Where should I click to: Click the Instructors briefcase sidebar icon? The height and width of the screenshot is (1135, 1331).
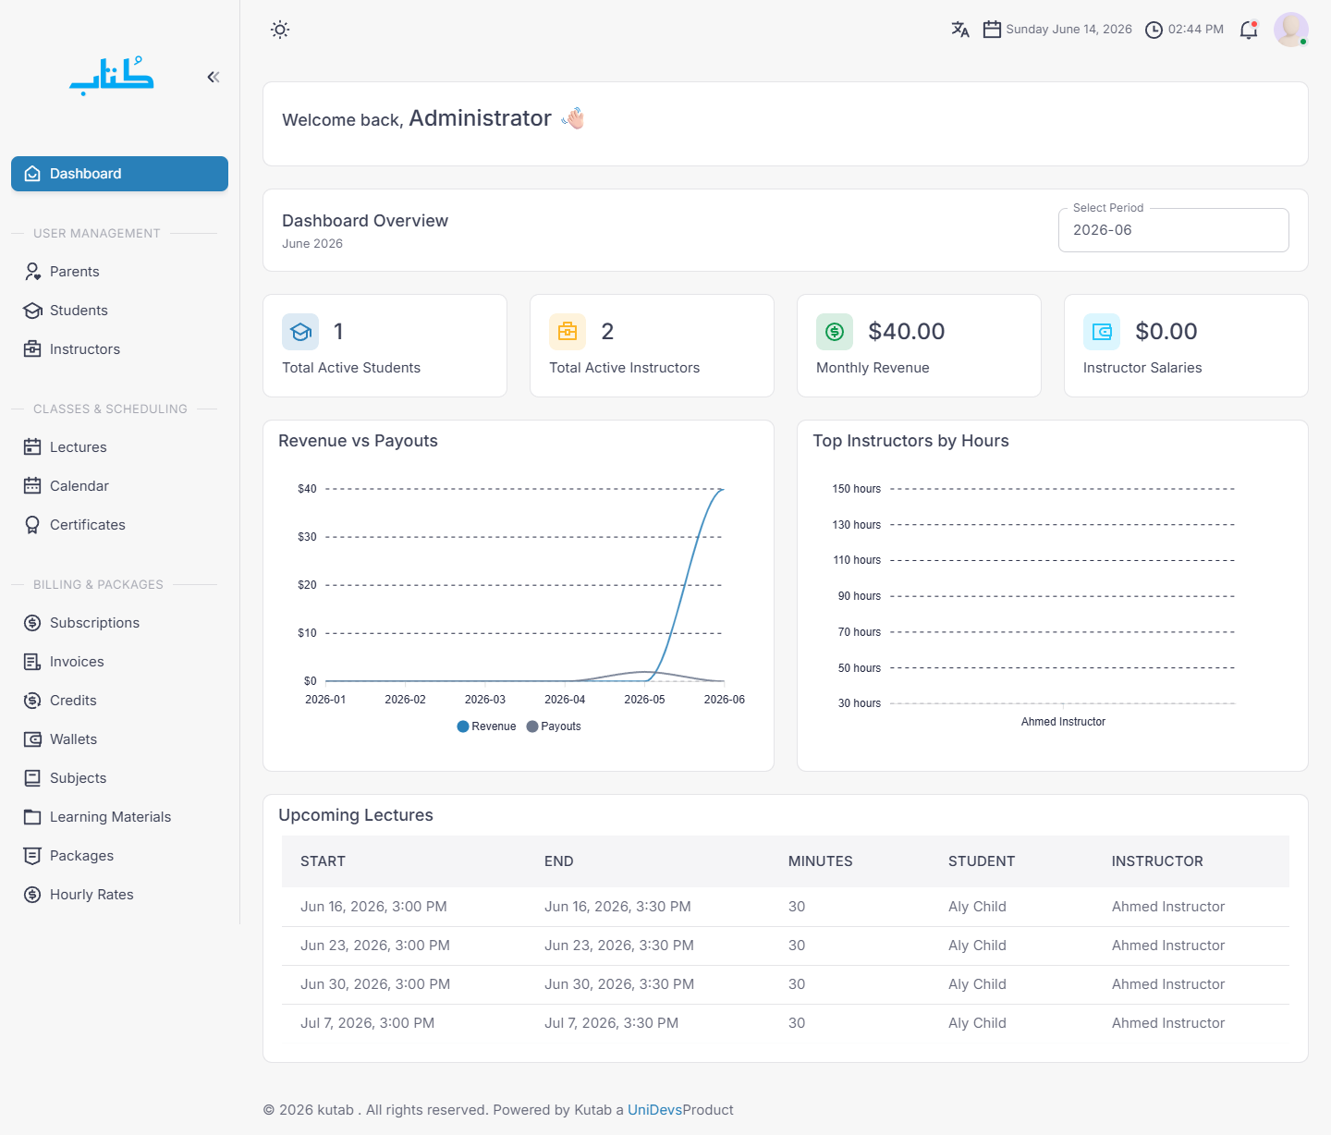coord(32,349)
